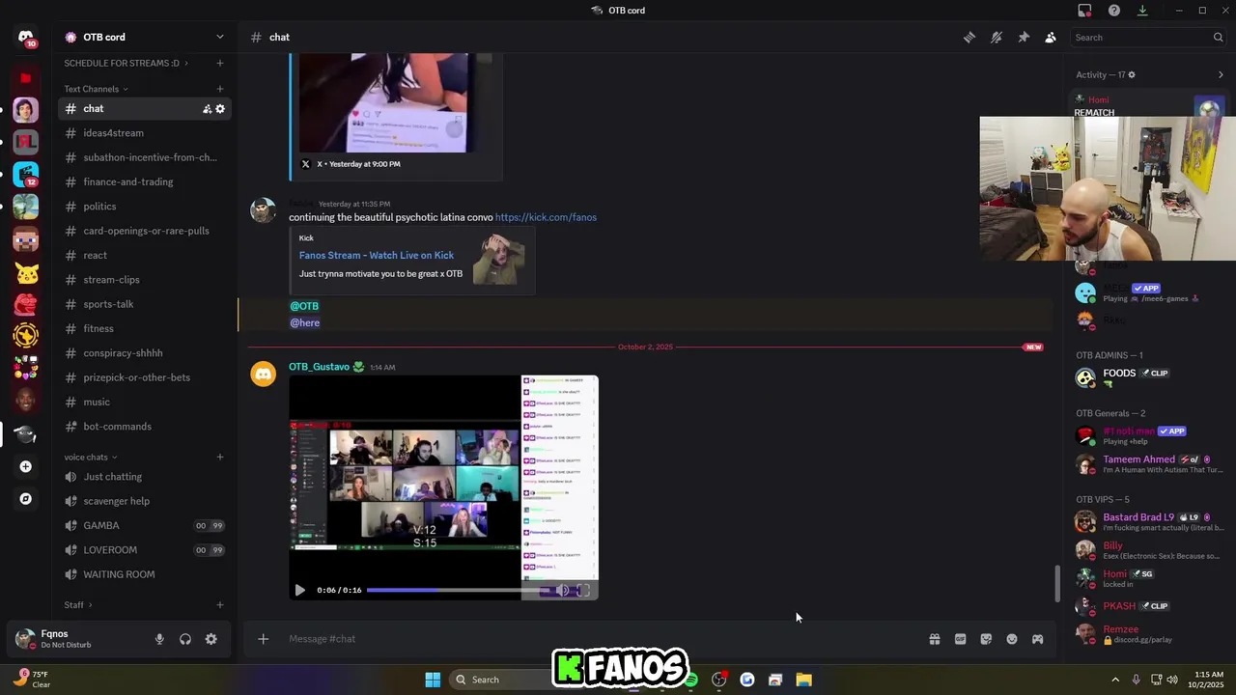The image size is (1236, 695).
Task: Open Fanos Stream - Watch Live on Kick
Action: 377,255
